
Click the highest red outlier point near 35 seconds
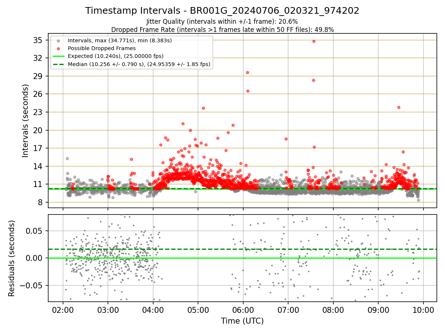point(314,41)
